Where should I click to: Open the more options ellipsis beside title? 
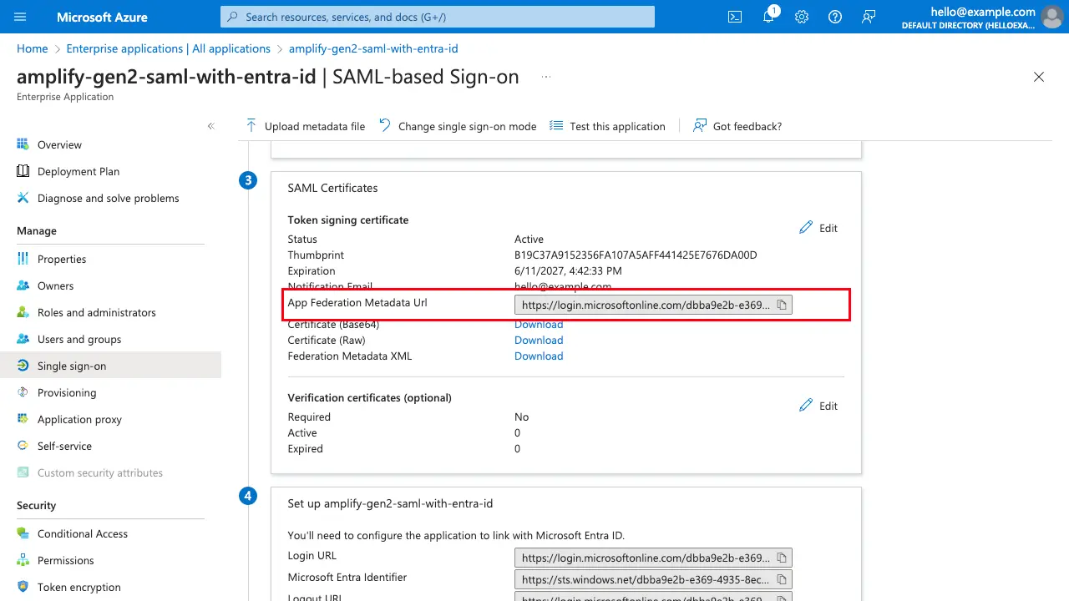pyautogui.click(x=546, y=77)
